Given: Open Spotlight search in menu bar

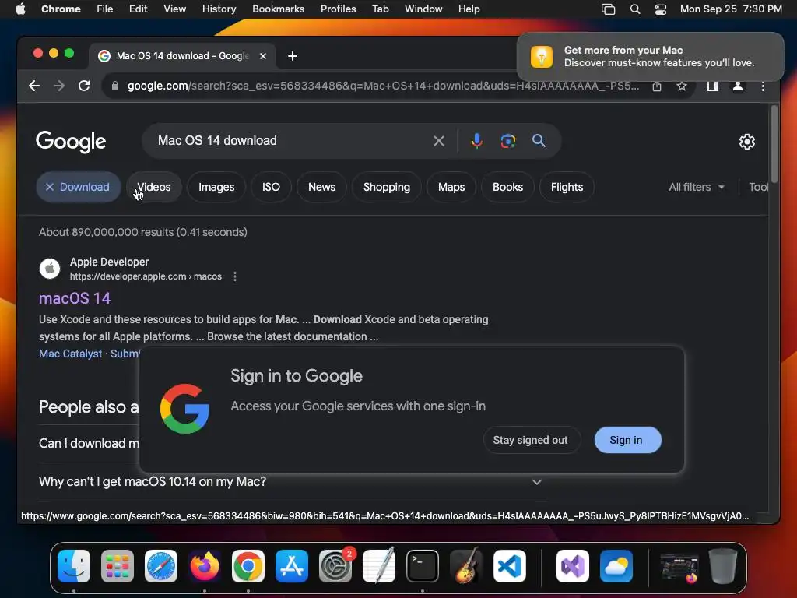Looking at the screenshot, I should [635, 9].
